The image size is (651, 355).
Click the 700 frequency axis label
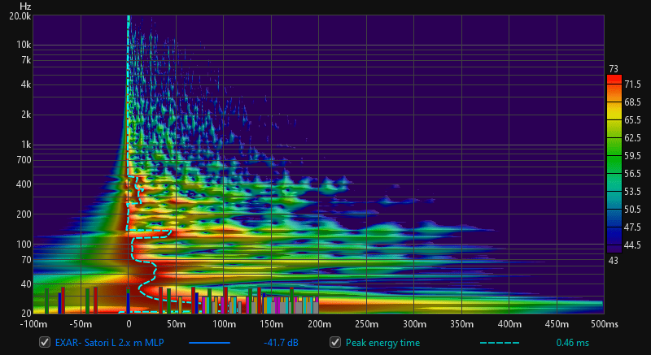tap(25, 160)
